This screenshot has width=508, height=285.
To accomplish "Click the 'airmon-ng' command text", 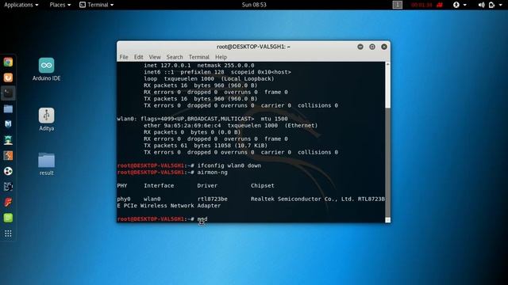I will 212,173.
